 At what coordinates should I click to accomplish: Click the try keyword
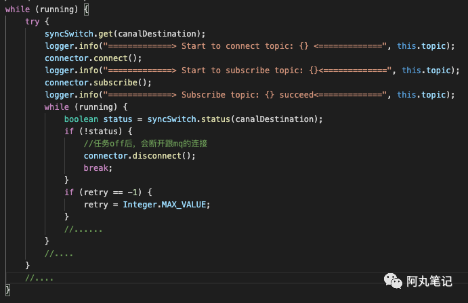click(x=33, y=22)
